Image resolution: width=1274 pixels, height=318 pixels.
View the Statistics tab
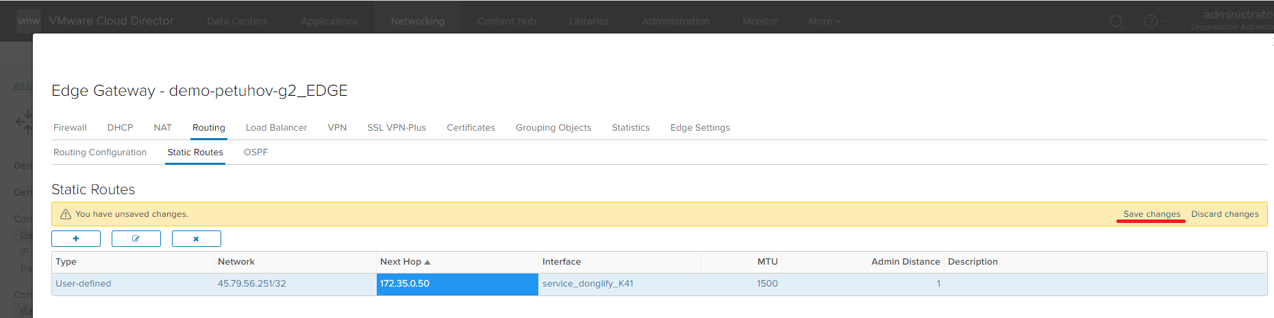point(630,128)
